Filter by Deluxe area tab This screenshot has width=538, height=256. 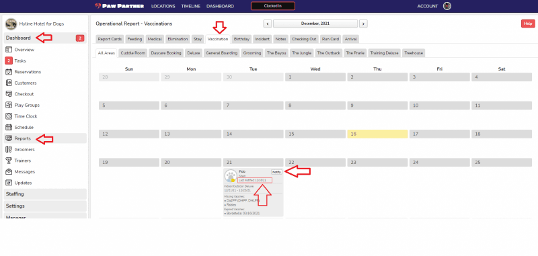[x=194, y=53]
